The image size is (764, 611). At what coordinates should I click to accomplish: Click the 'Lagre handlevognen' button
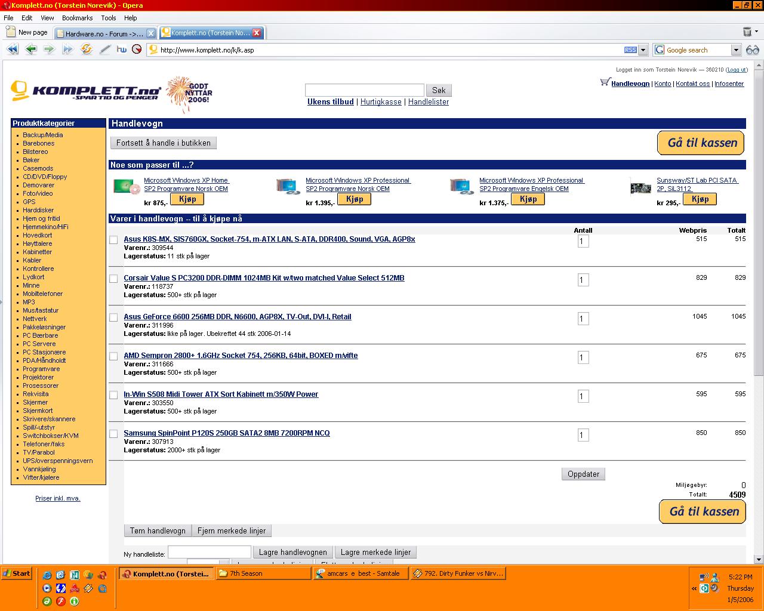pos(292,552)
